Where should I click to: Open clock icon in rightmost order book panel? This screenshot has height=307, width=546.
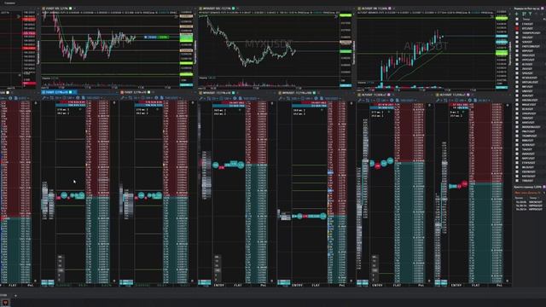coord(469,101)
